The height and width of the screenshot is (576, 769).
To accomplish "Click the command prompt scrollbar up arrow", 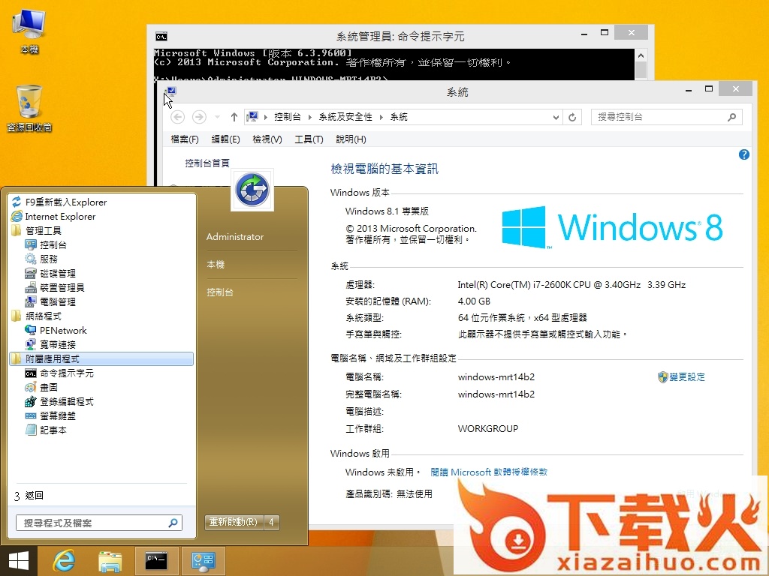I will tap(641, 55).
